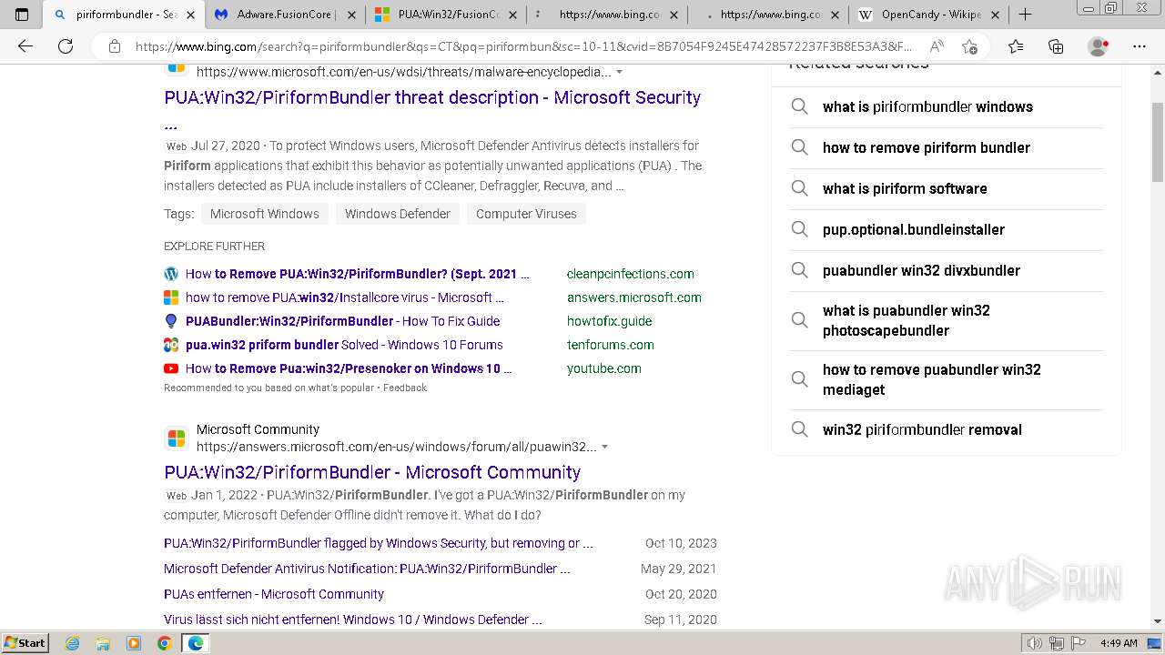Close the OpenCandy Wikipedia tab
This screenshot has height=655, width=1165.
point(995,15)
